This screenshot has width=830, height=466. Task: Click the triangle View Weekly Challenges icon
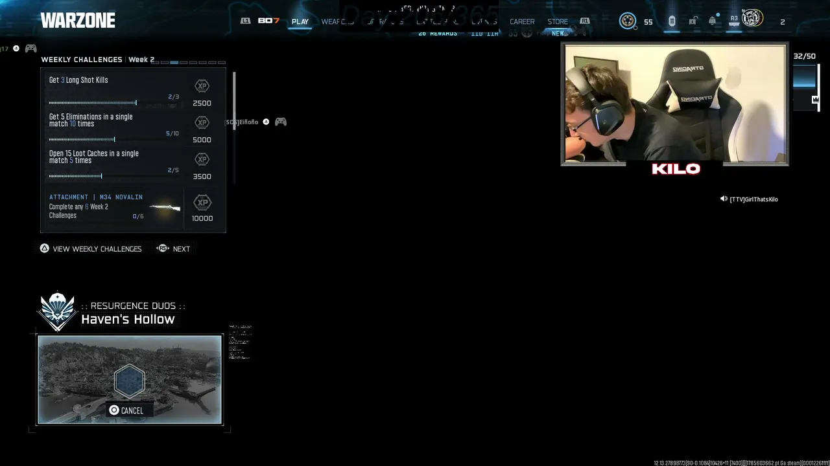(45, 249)
